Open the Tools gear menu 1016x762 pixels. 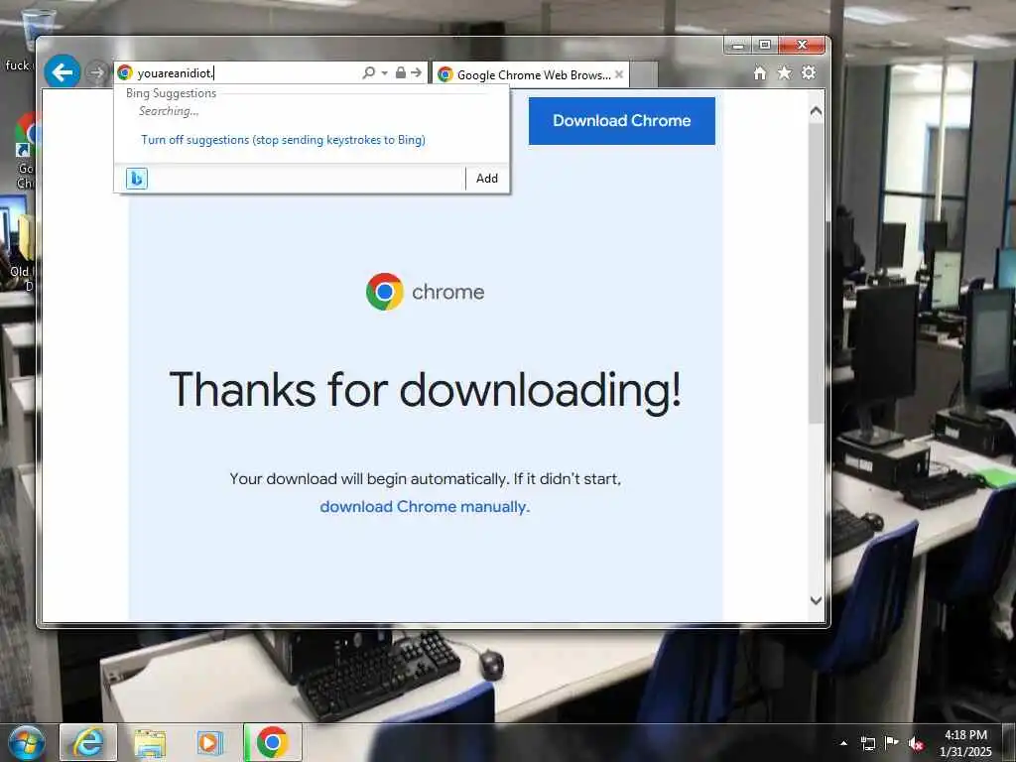tap(809, 72)
